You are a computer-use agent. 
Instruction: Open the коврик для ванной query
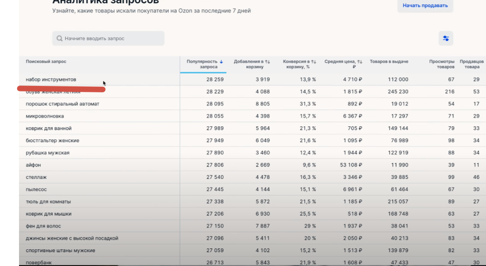(49, 128)
